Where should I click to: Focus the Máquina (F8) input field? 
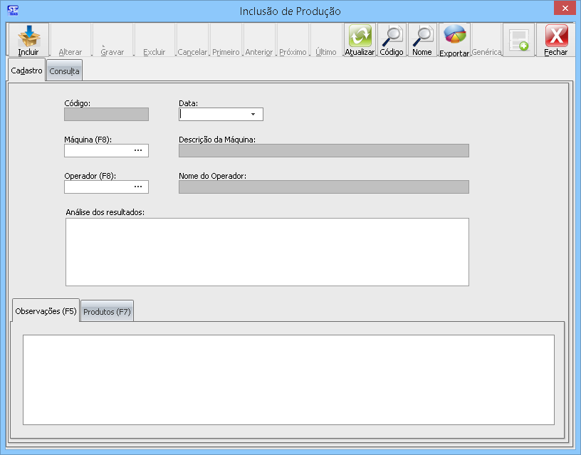[98, 150]
